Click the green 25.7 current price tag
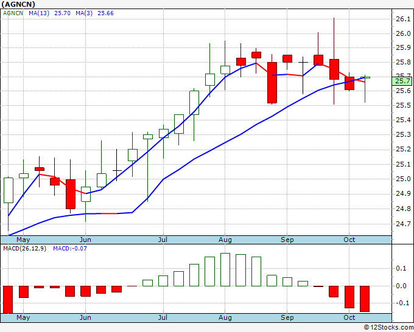This screenshot has width=414, height=332. [x=402, y=81]
